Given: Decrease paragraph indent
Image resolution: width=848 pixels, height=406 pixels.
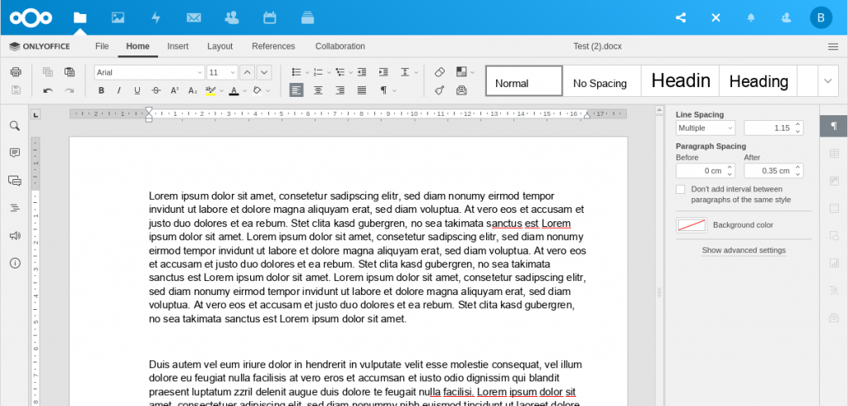Looking at the screenshot, I should [x=362, y=72].
